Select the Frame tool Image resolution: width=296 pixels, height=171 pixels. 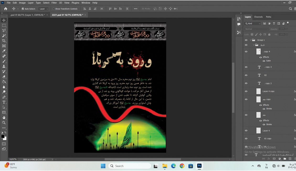coord(4,46)
